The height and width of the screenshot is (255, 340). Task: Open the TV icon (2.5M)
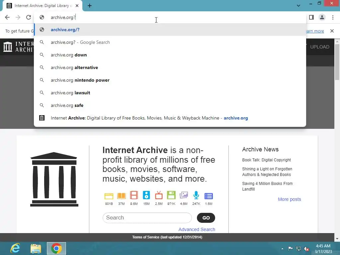pyautogui.click(x=159, y=195)
